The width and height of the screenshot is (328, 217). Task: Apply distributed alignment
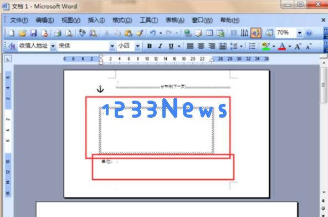click(223, 46)
